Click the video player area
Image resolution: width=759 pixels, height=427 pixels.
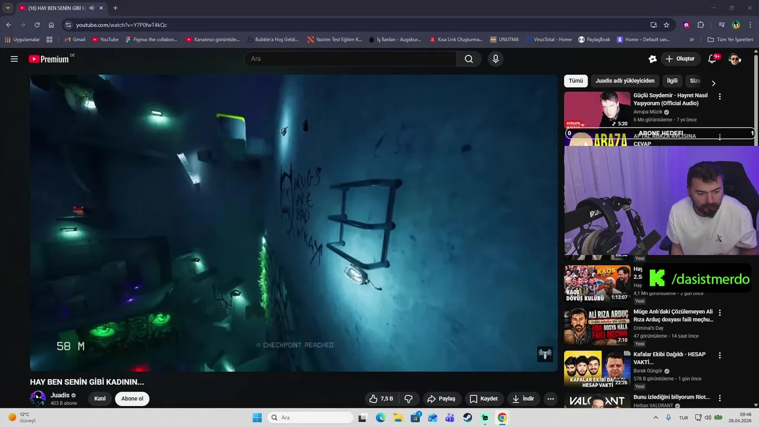pyautogui.click(x=294, y=223)
